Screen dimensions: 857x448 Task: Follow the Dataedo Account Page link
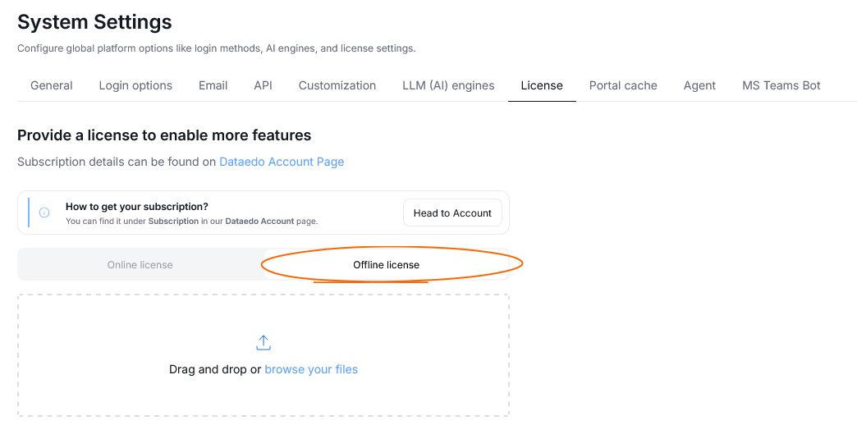(x=282, y=162)
